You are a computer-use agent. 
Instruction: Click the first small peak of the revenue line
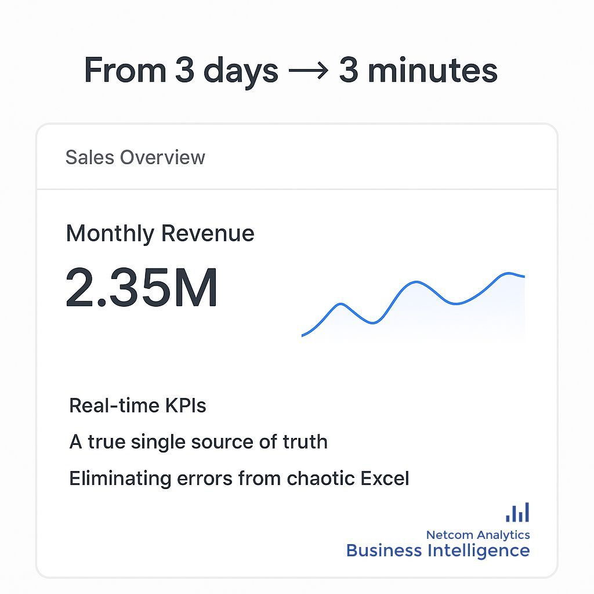point(339,304)
